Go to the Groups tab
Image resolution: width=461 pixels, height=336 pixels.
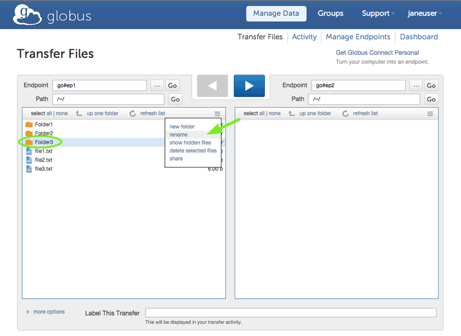[330, 14]
